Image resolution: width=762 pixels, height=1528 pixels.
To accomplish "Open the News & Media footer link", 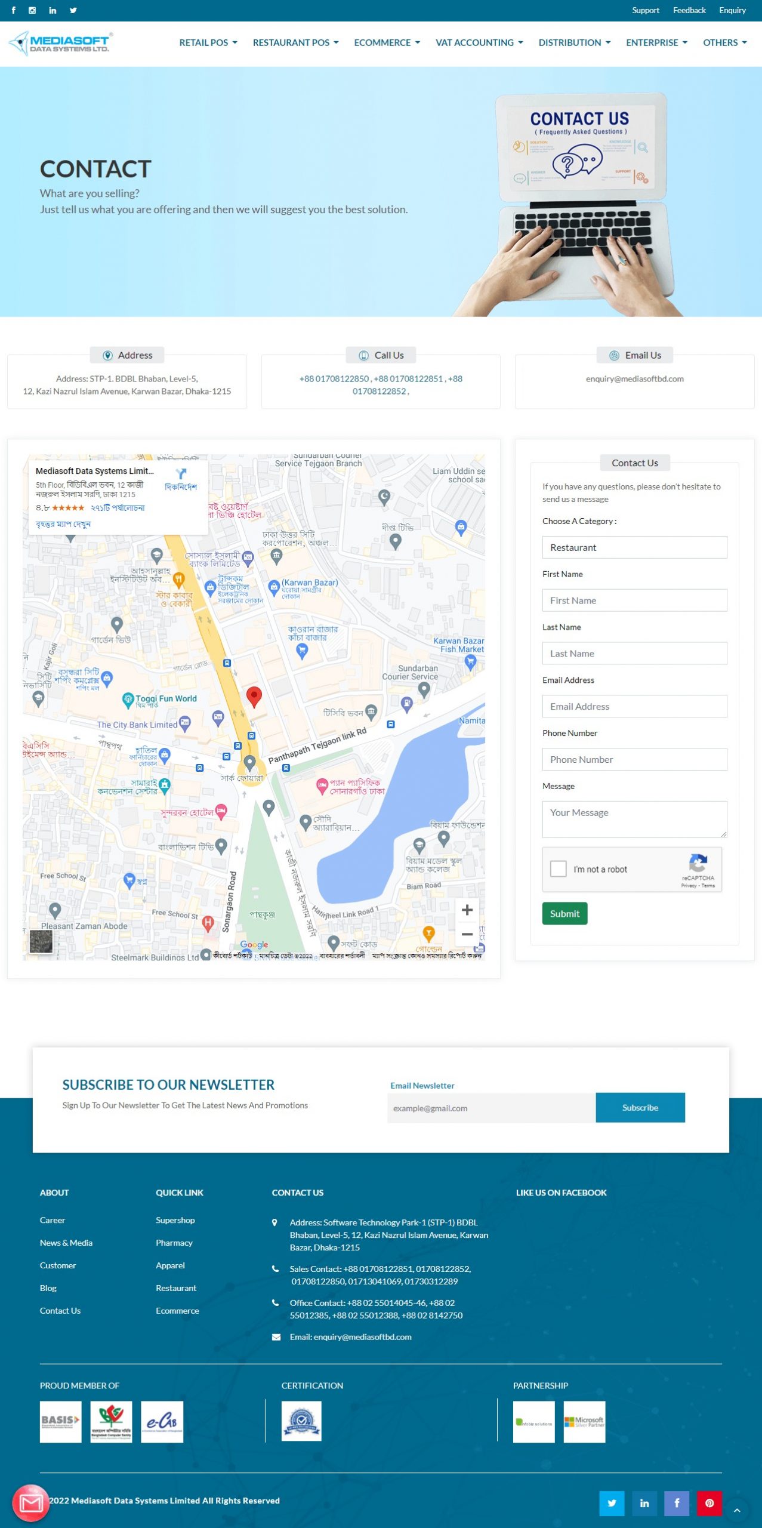I will coord(66,1243).
